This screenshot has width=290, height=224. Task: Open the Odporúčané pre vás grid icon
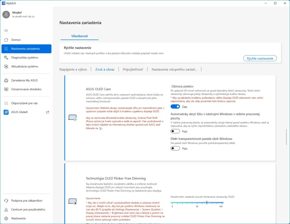click(6, 103)
